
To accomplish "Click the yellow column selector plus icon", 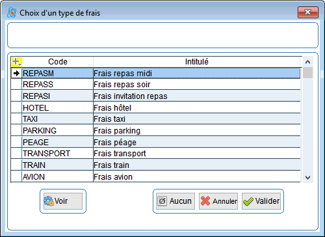I will coord(16,62).
